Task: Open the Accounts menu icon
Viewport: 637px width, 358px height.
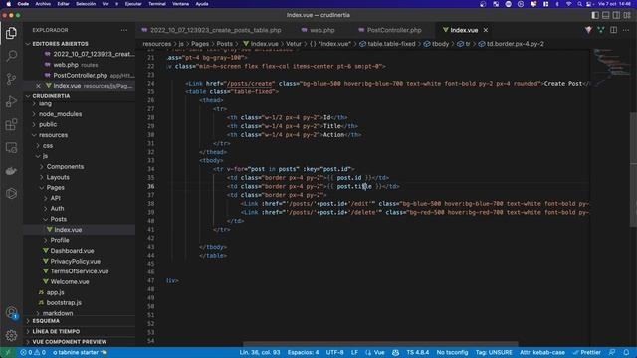Action: click(11, 312)
